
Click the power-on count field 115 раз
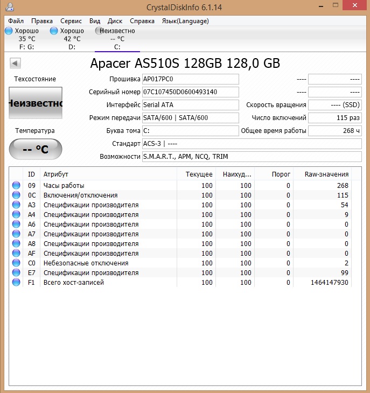click(x=335, y=118)
